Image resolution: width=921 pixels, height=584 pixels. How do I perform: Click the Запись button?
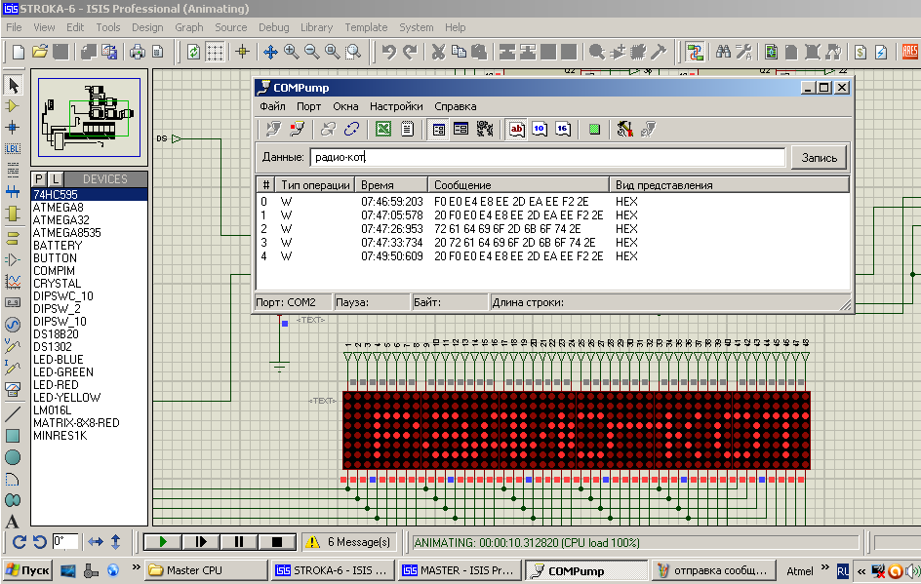819,157
